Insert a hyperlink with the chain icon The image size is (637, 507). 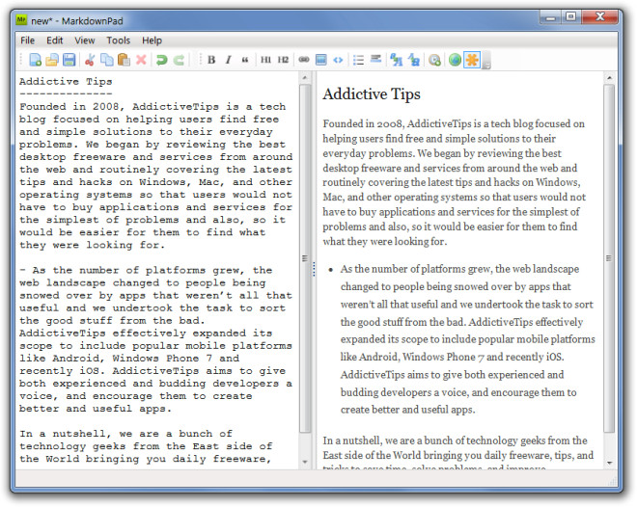303,60
